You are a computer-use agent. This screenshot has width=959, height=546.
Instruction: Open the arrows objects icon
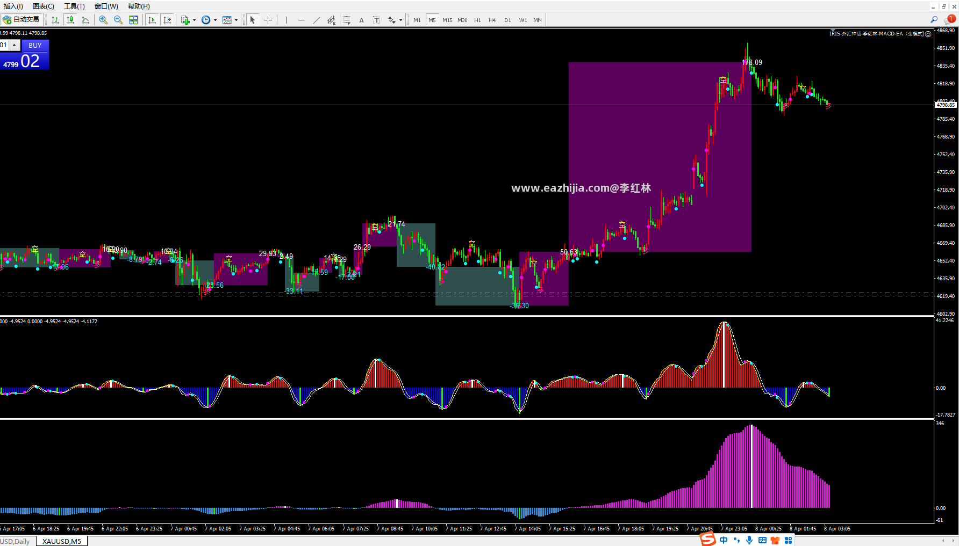(x=392, y=20)
